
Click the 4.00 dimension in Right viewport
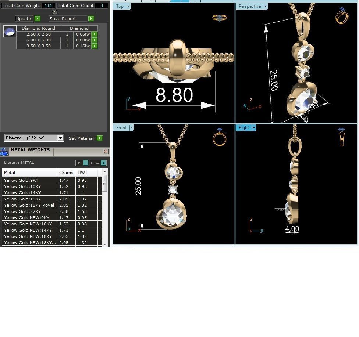coord(292,228)
